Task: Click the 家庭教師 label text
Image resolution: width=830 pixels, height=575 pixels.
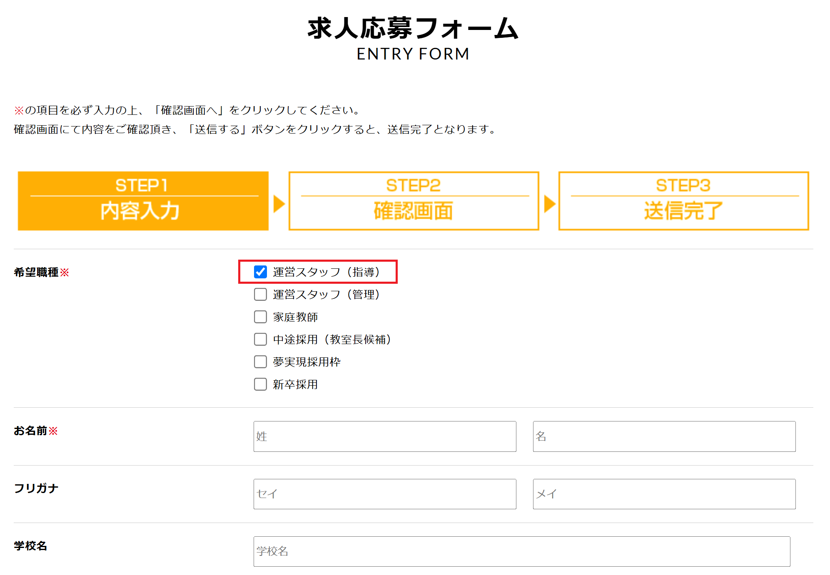Action: (295, 317)
